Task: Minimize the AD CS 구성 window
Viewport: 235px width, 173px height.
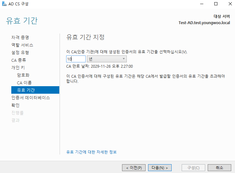Action: [x=202, y=4]
